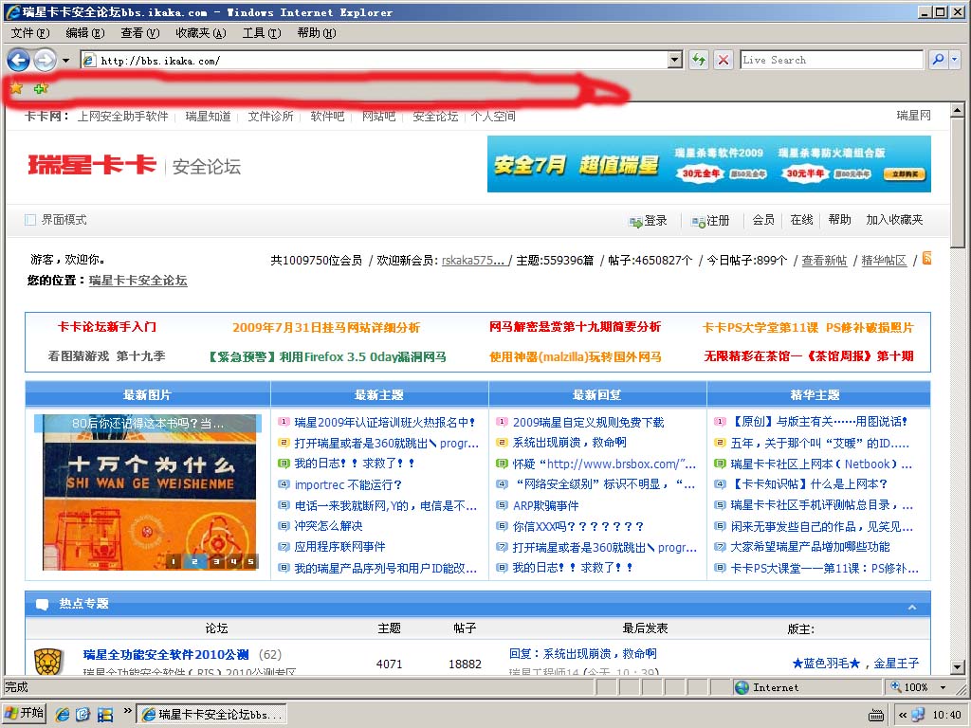The height and width of the screenshot is (728, 971).
Task: Open the 帮助 menu
Action: 317,33
